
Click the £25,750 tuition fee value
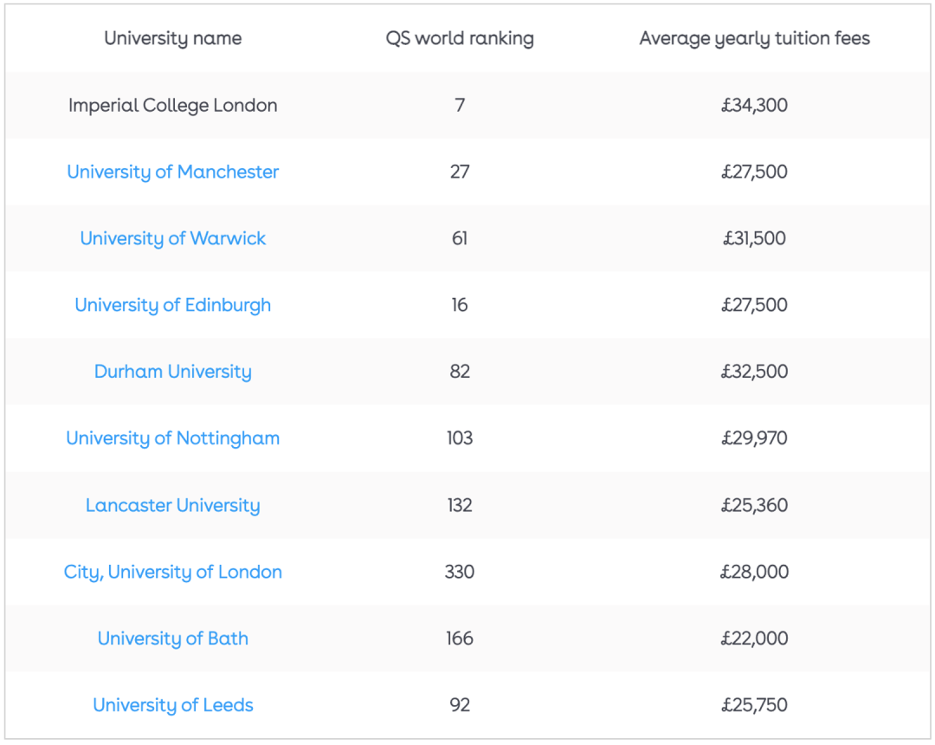point(754,705)
